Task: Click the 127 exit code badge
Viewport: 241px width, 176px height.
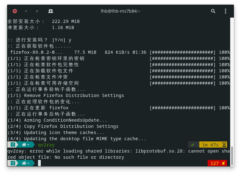Action: coord(214,163)
